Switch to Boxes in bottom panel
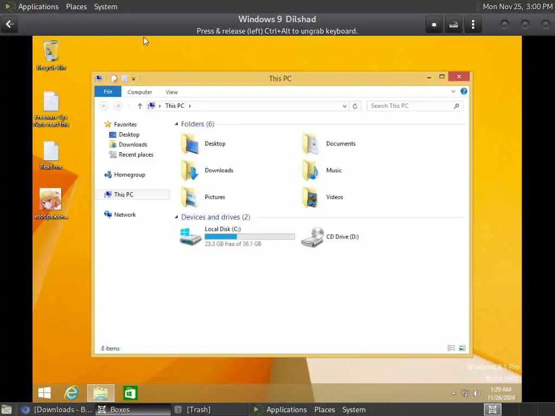Image resolution: width=555 pixels, height=416 pixels. point(134,409)
